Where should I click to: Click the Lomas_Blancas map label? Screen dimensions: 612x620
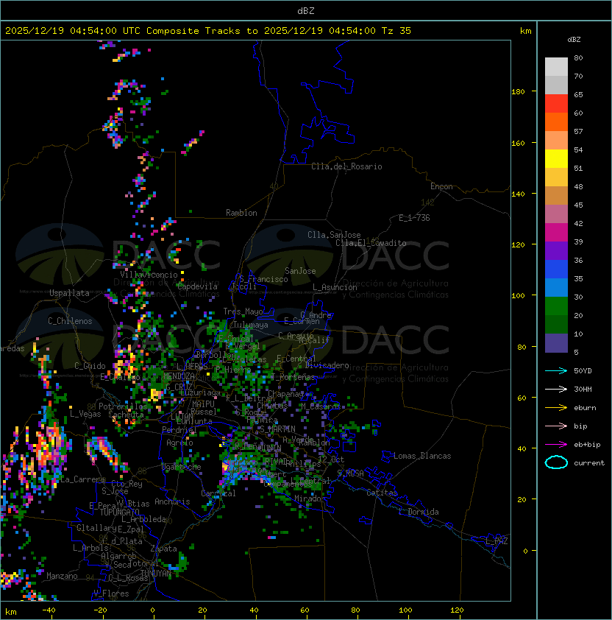coord(422,456)
